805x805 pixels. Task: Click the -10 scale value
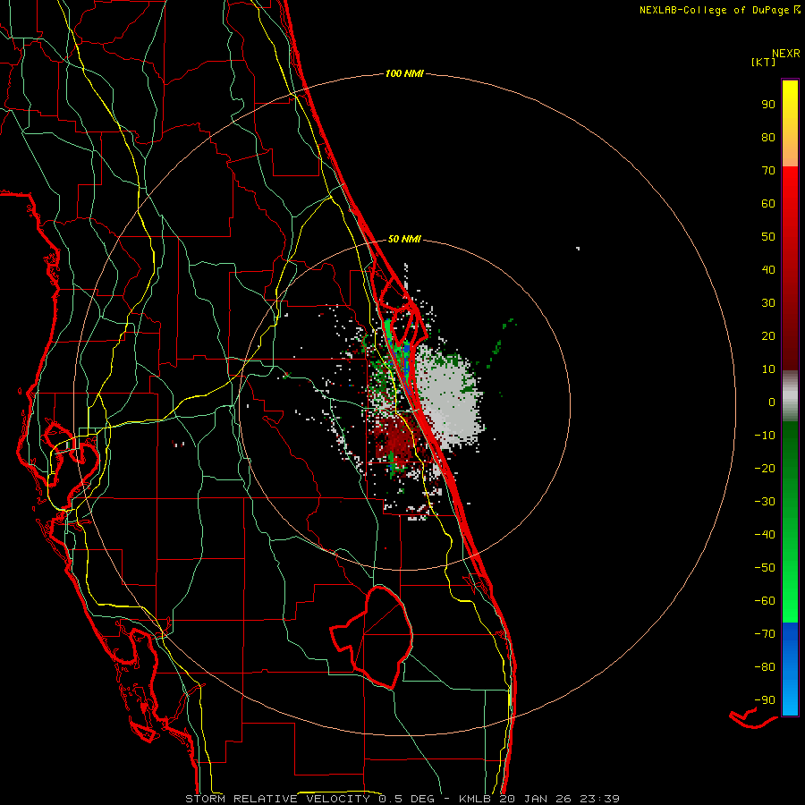pyautogui.click(x=765, y=436)
